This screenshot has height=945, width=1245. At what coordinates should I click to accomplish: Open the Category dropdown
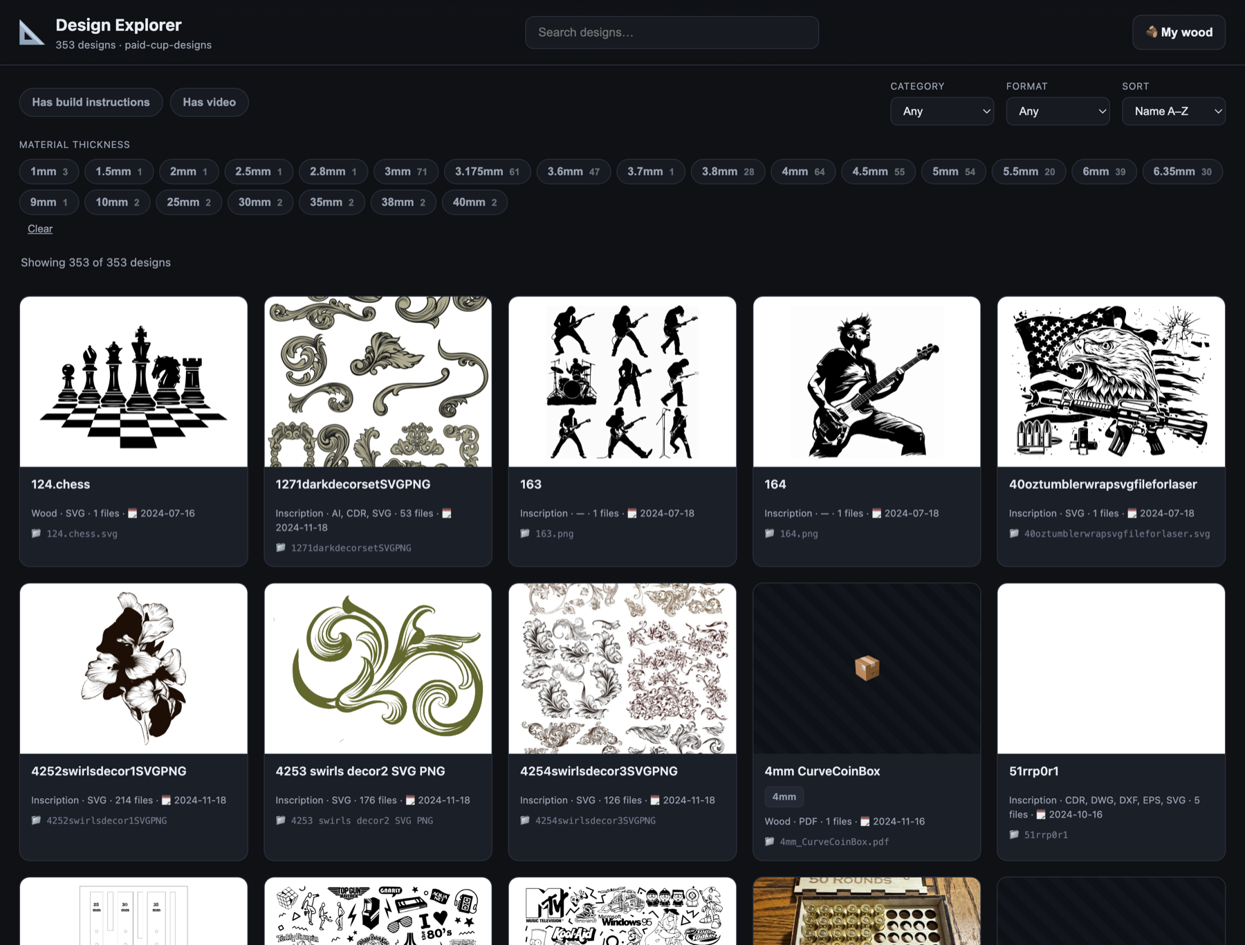coord(942,111)
